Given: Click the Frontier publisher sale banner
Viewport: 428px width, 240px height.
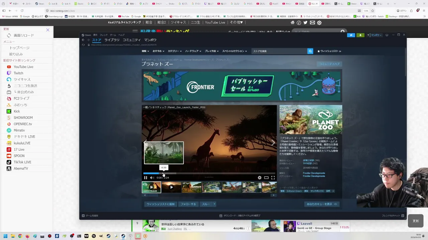Looking at the screenshot, I should [242, 86].
